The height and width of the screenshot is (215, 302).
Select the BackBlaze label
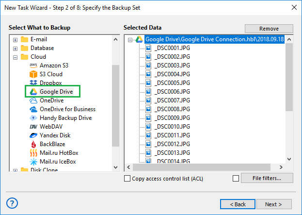pos(52,144)
